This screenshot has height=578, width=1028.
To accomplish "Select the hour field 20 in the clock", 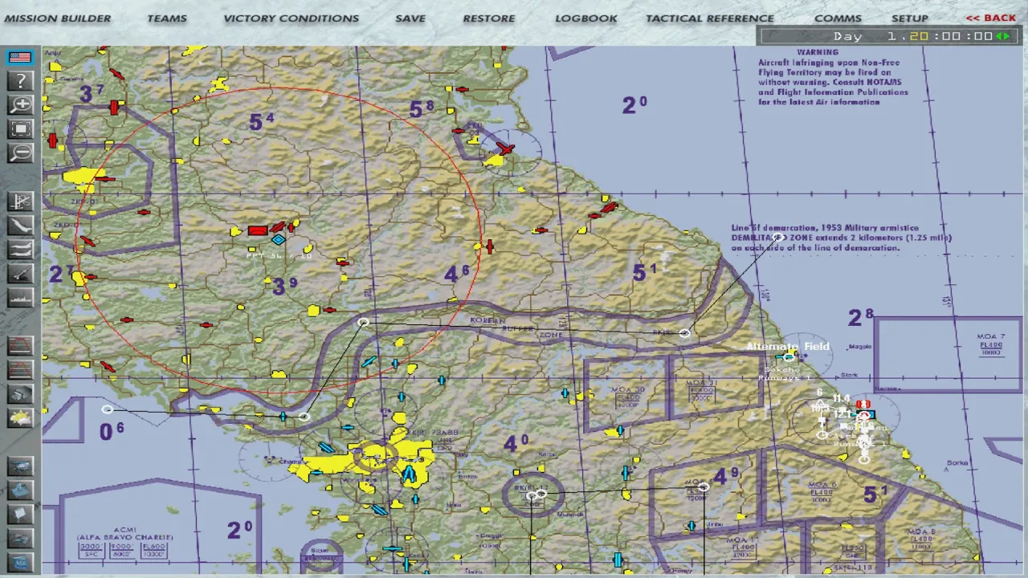I will [919, 36].
